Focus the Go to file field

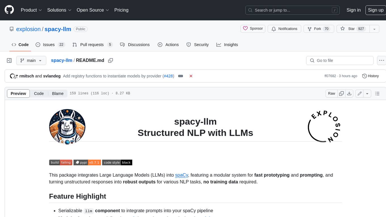tap(340, 60)
